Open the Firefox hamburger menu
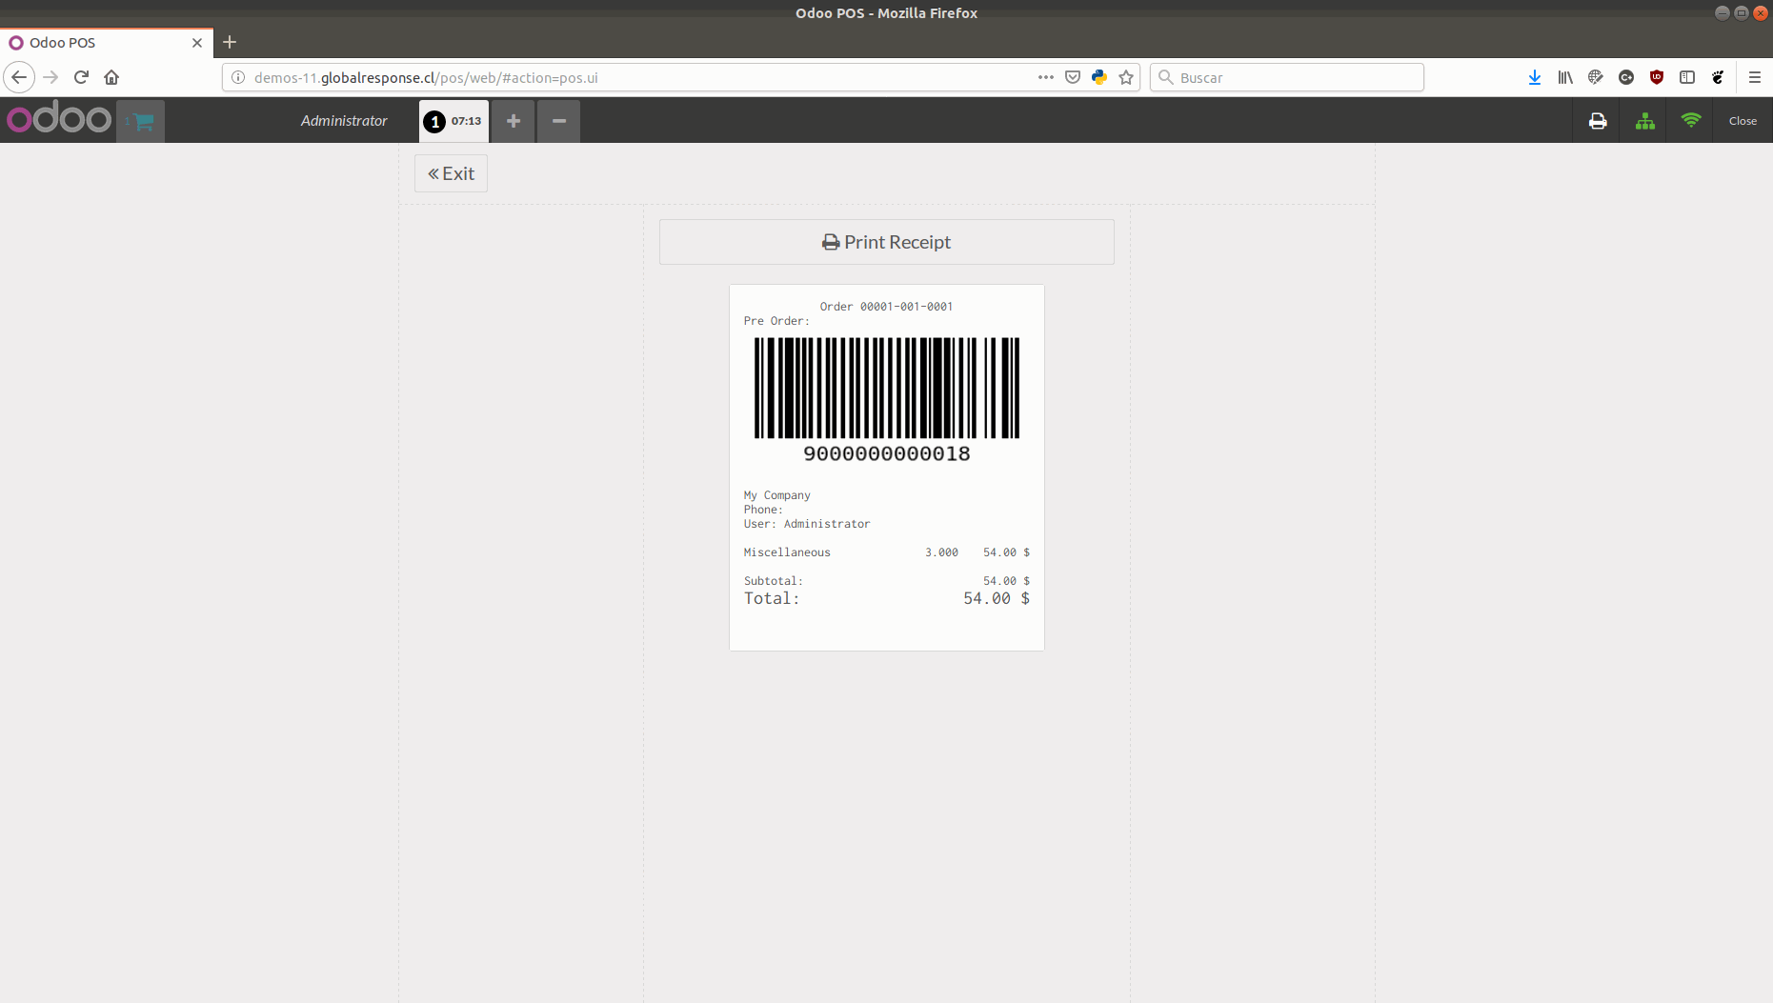 1757,77
